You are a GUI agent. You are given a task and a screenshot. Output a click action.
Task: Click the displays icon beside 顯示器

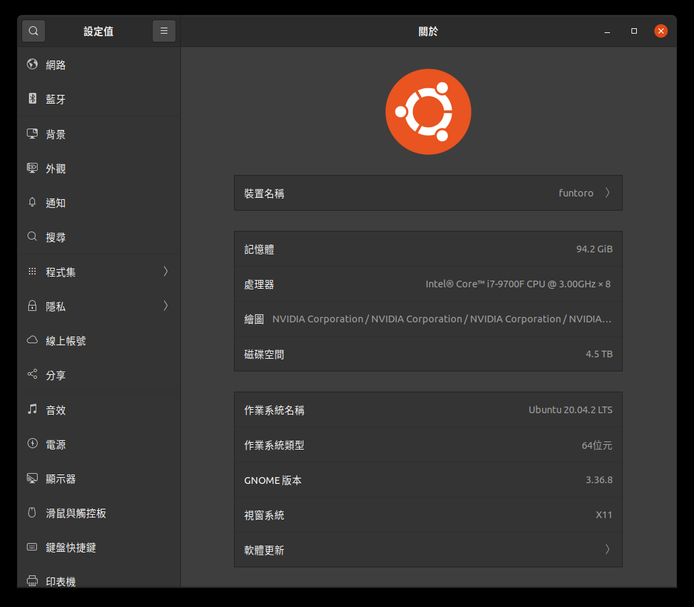tap(32, 478)
